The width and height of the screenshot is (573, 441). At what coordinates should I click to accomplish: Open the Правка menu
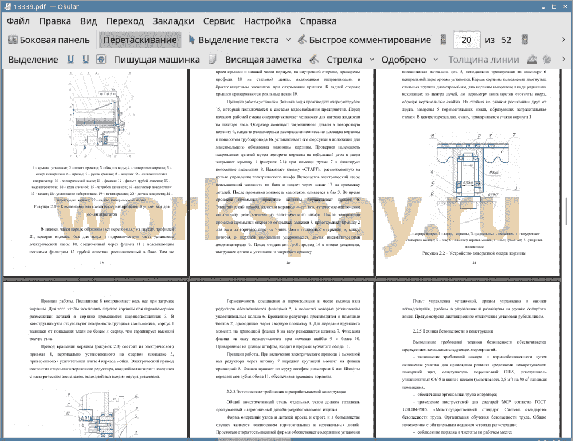click(x=55, y=21)
